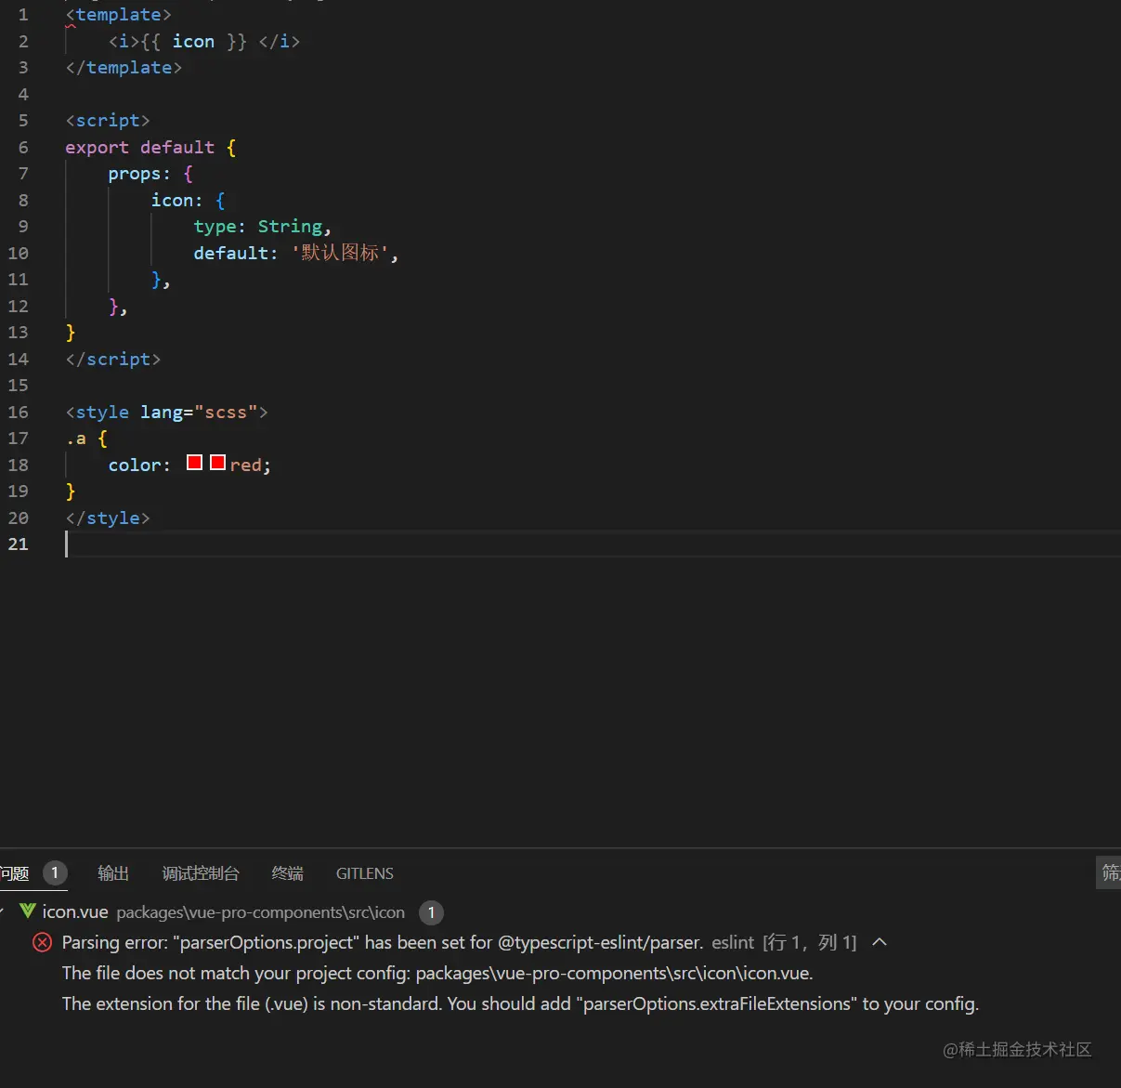The width and height of the screenshot is (1121, 1088).
Task: Open the GITLENS panel tab
Action: 365,873
